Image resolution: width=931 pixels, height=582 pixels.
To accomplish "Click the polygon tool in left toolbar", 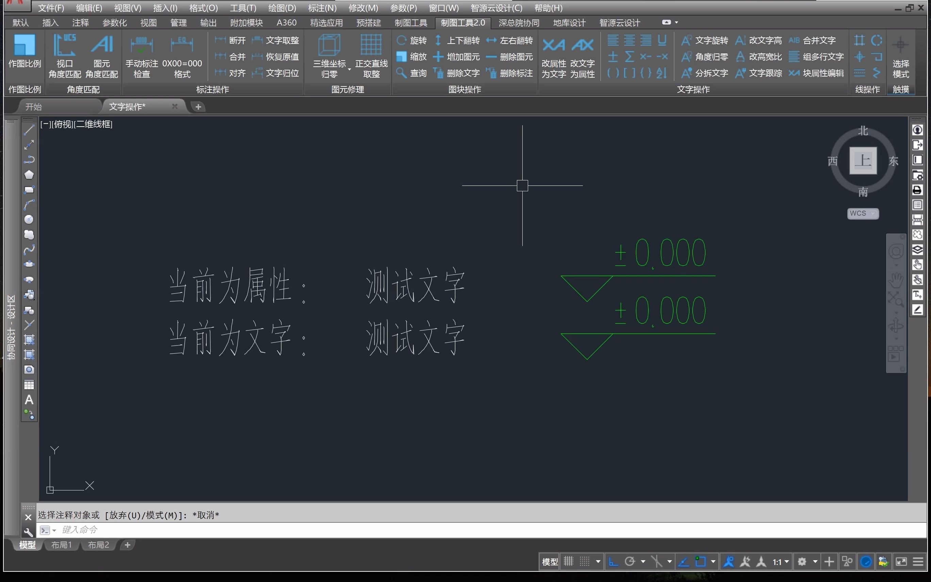I will pos(29,175).
